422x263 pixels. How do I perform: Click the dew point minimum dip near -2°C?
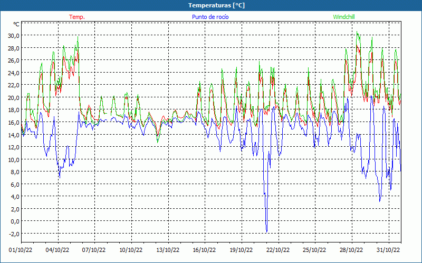(267, 231)
